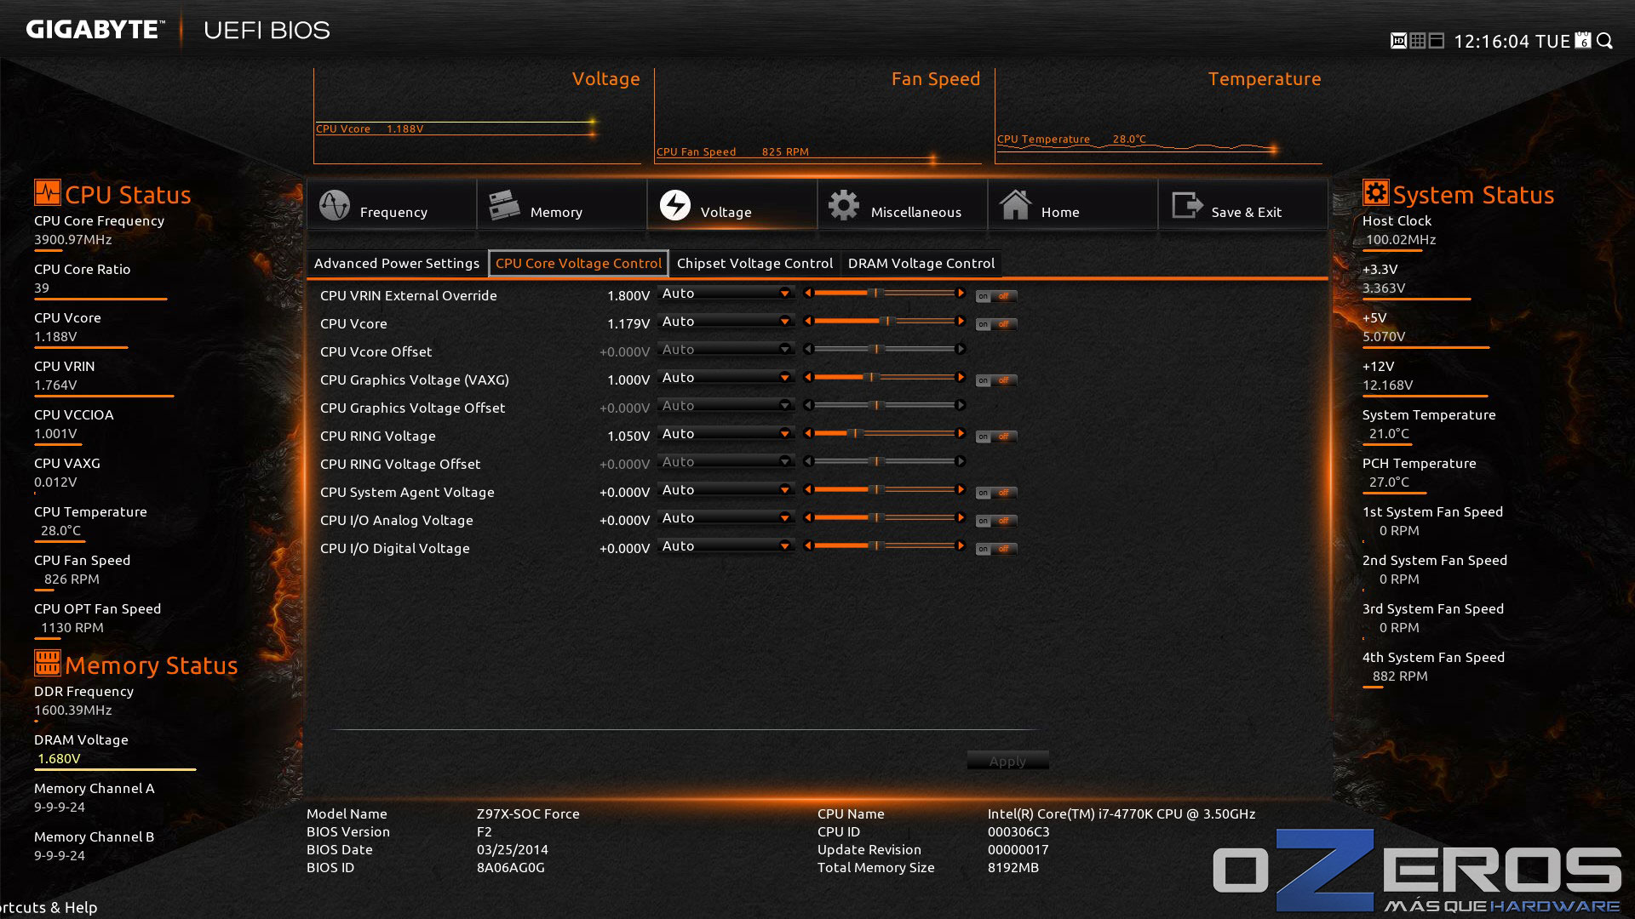This screenshot has height=919, width=1635.
Task: Increase CPU Graphics Voltage (VAXG) right arrow
Action: pos(961,378)
